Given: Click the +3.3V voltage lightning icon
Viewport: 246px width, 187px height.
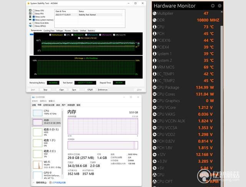Looking at the screenshot, I should 155,161.
